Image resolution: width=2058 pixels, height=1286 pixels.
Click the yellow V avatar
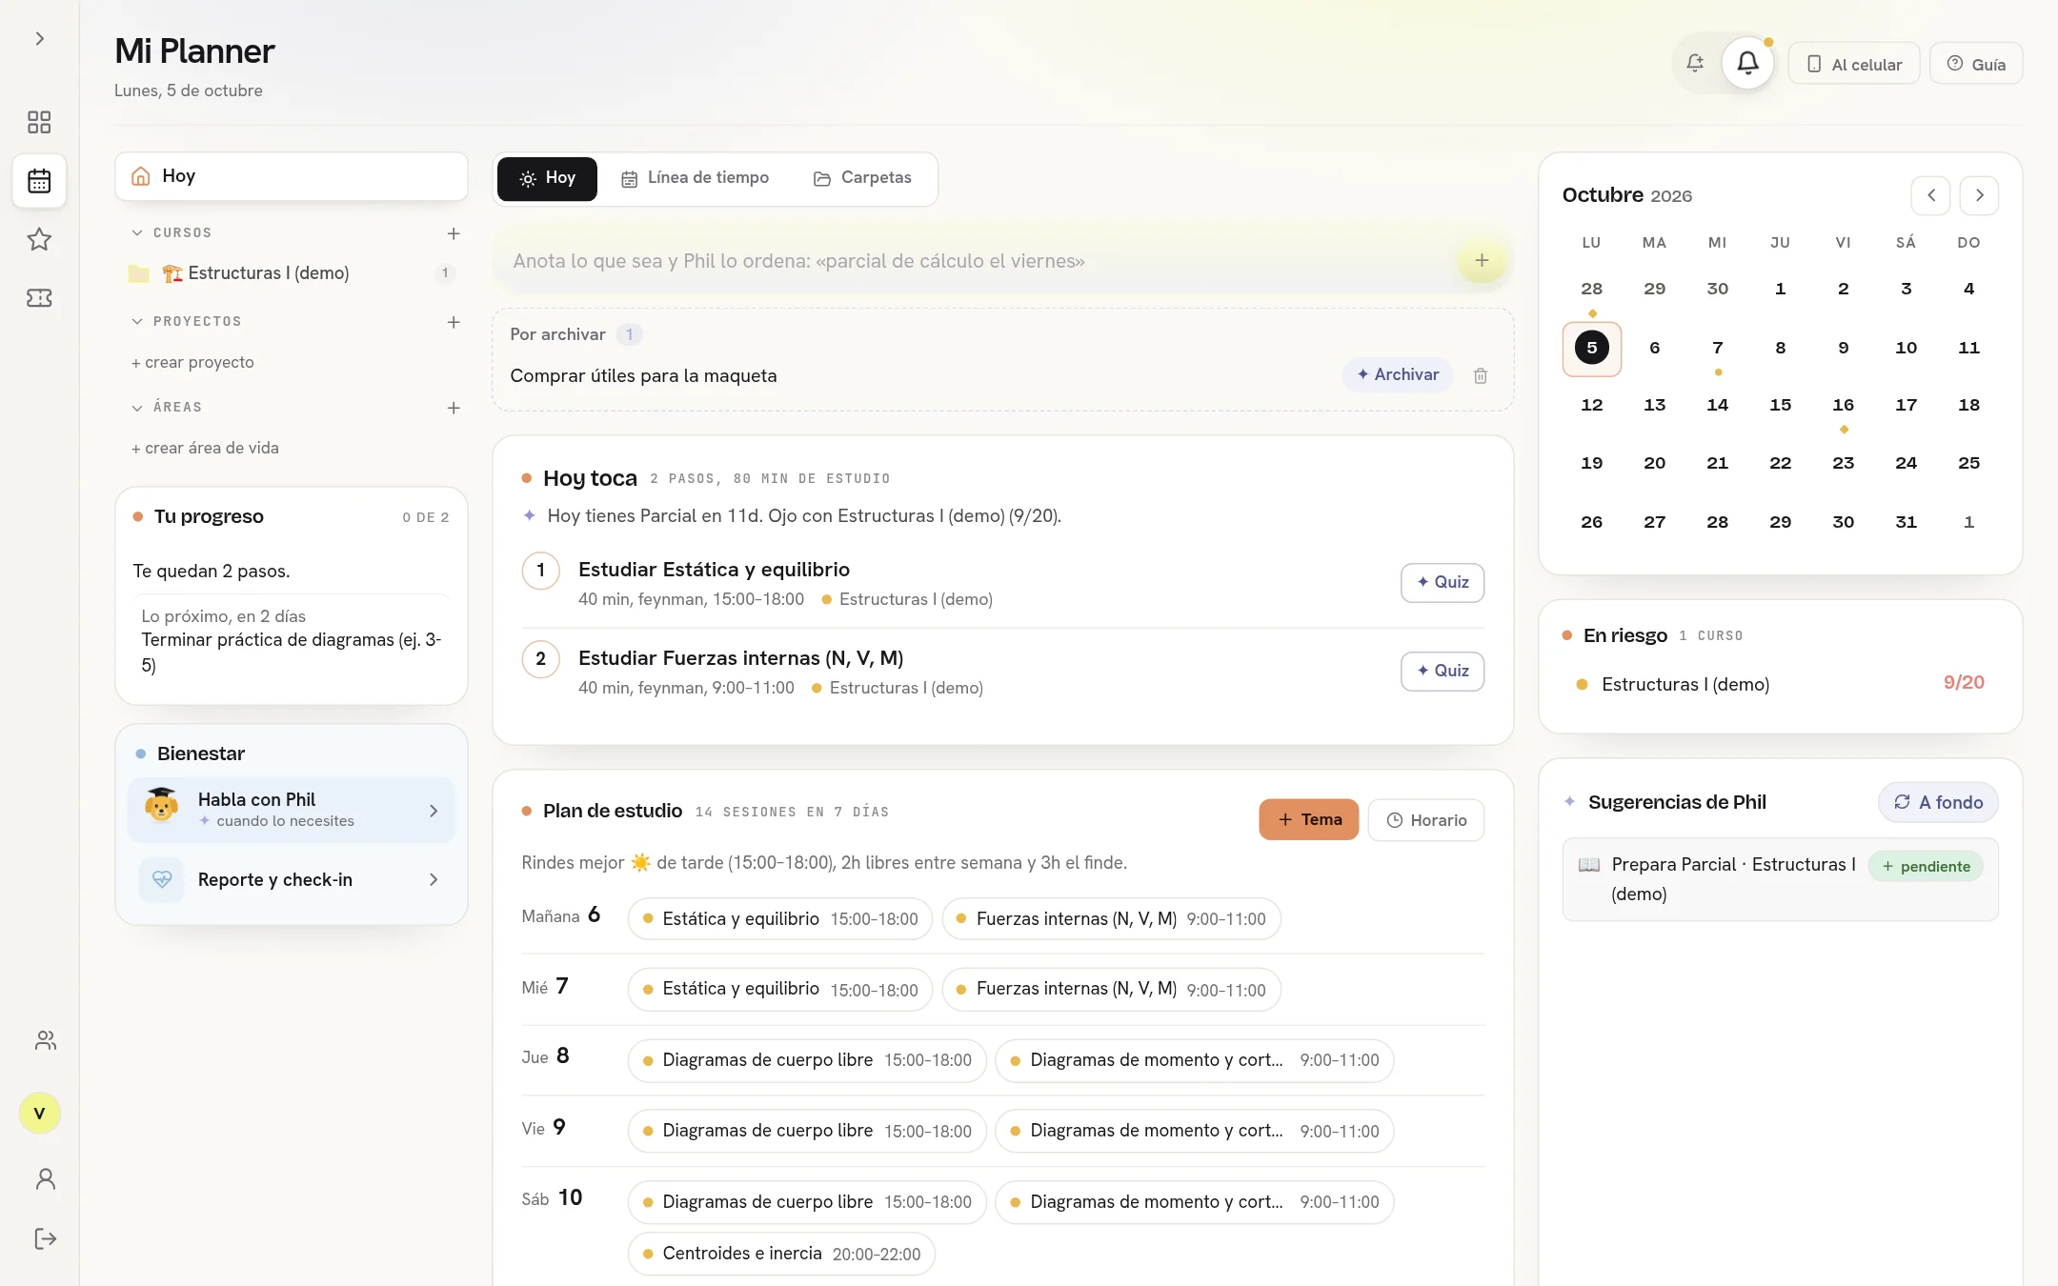pos(39,1113)
